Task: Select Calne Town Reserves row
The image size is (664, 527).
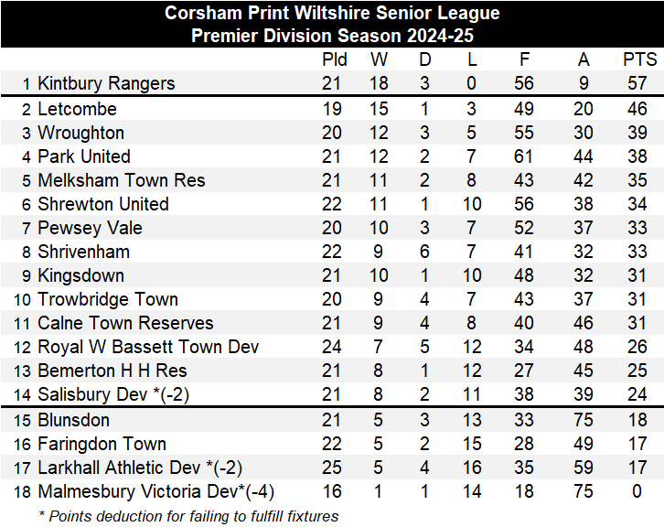Action: 125,323
